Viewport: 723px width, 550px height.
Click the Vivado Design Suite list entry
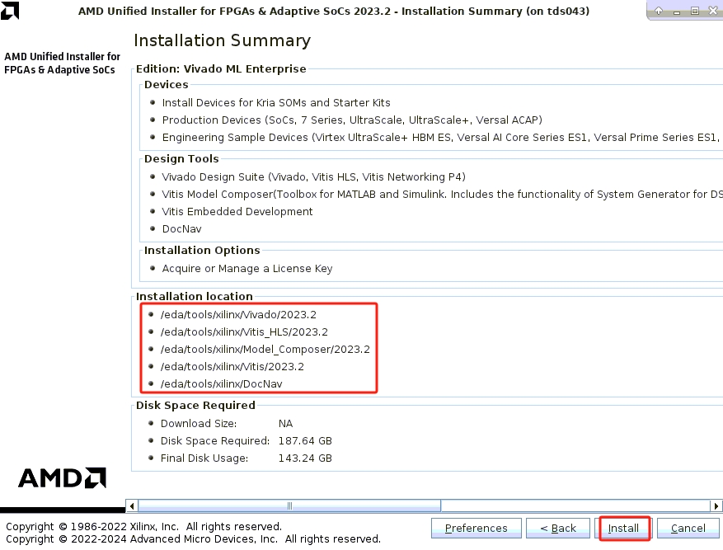click(313, 177)
